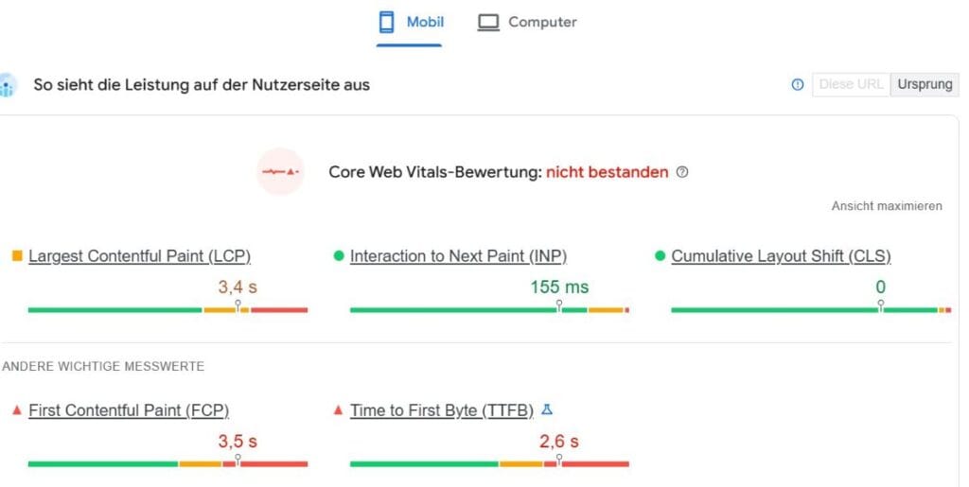This screenshot has height=487, width=969.
Task: Click the TTFB experimental flask icon
Action: [546, 410]
